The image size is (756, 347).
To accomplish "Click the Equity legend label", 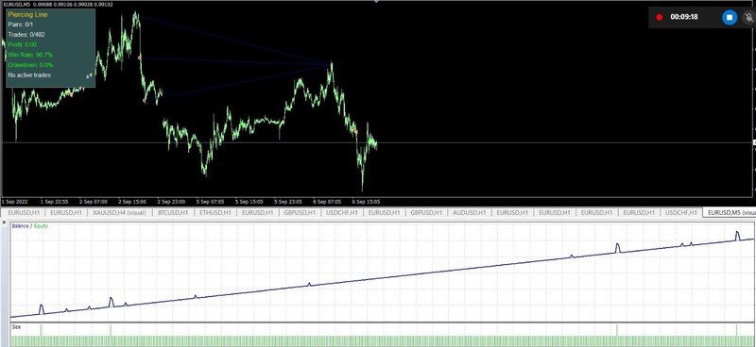I will (41, 225).
